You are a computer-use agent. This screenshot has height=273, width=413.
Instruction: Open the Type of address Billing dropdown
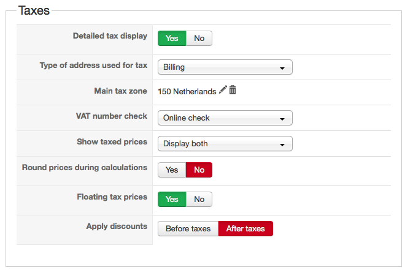(x=225, y=67)
